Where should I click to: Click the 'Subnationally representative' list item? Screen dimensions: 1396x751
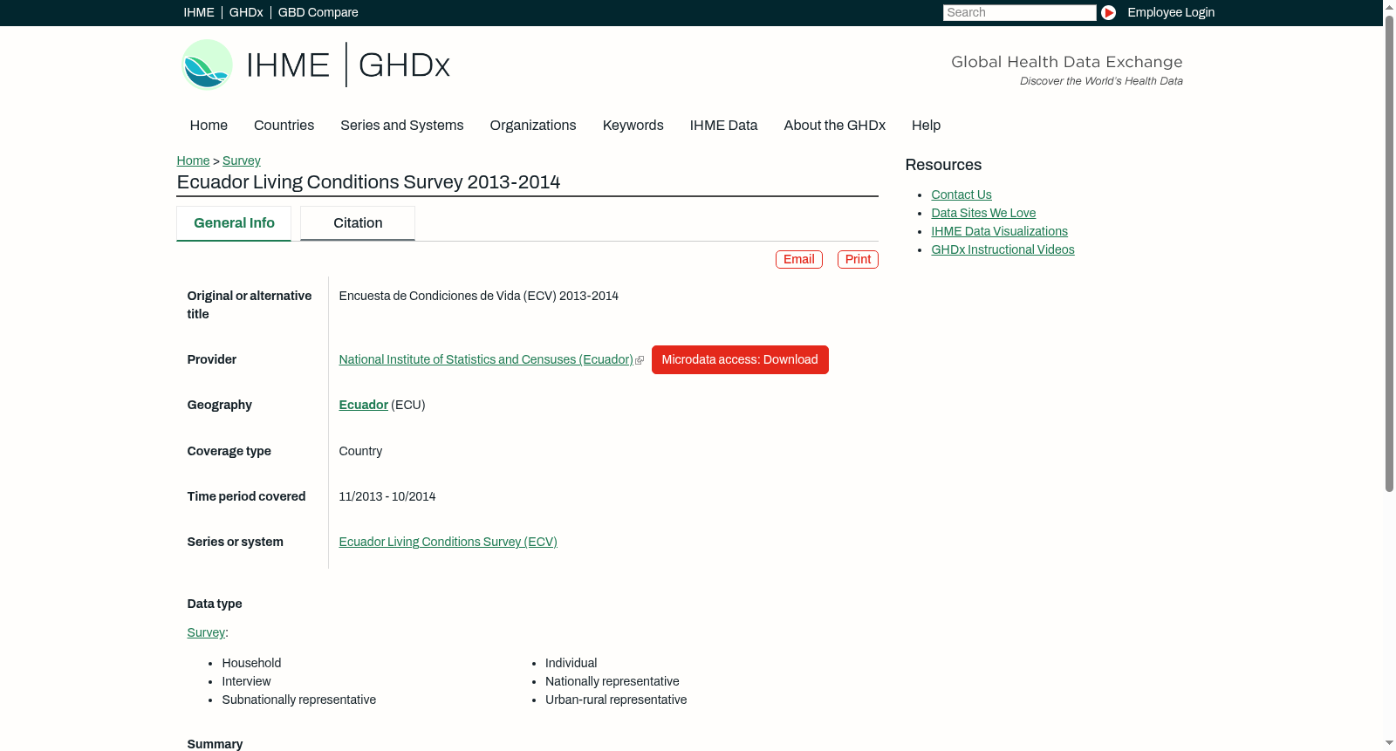[x=299, y=700]
